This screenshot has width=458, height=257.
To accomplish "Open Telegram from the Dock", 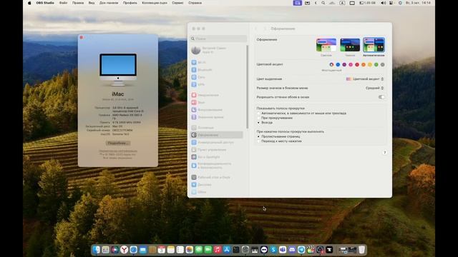I will click(x=301, y=250).
